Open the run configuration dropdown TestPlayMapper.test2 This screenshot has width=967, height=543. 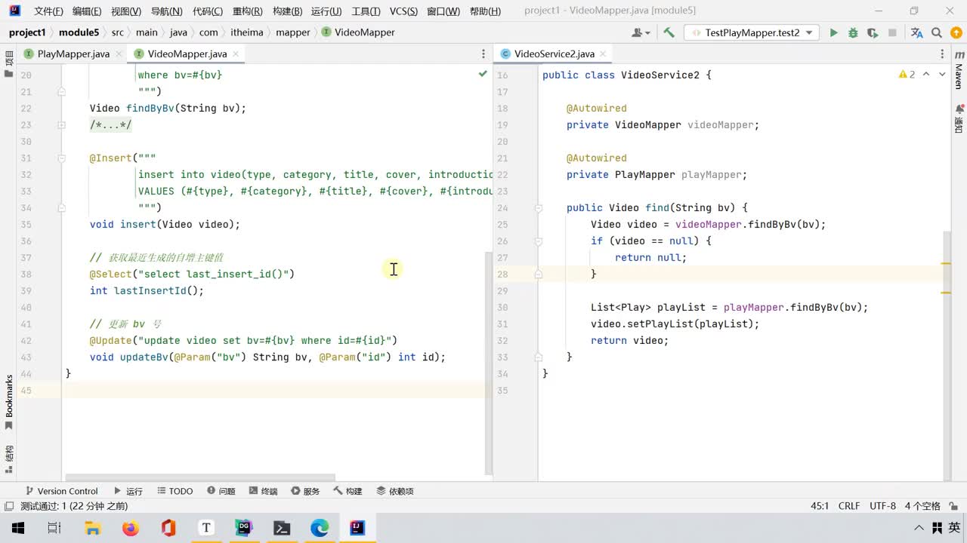[x=751, y=32]
